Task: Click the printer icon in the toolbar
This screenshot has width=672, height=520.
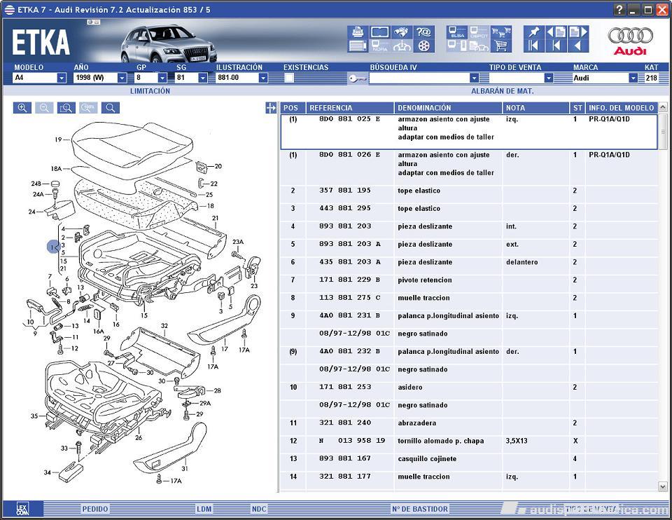Action: (x=358, y=32)
